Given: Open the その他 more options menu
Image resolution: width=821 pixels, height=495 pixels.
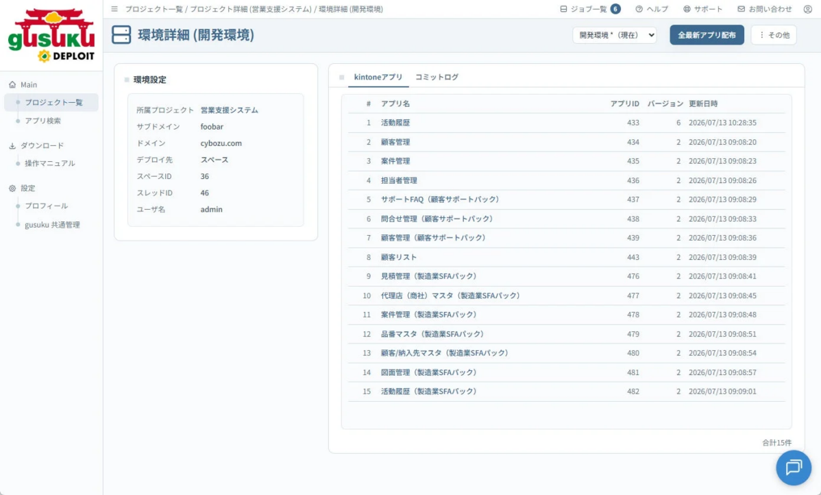Looking at the screenshot, I should [x=774, y=35].
